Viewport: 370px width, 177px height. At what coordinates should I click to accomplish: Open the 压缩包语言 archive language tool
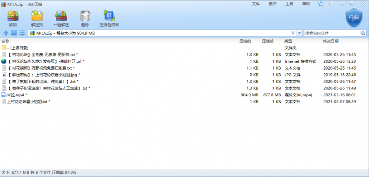[x=109, y=18]
